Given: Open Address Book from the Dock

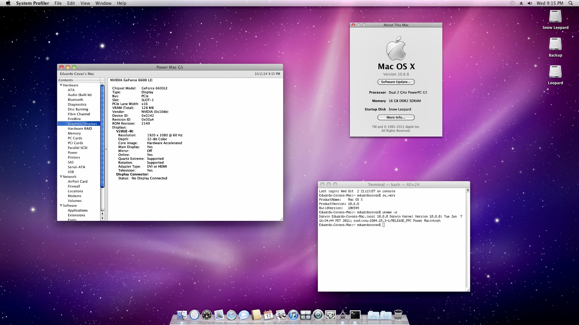Looking at the screenshot, I should 256,315.
